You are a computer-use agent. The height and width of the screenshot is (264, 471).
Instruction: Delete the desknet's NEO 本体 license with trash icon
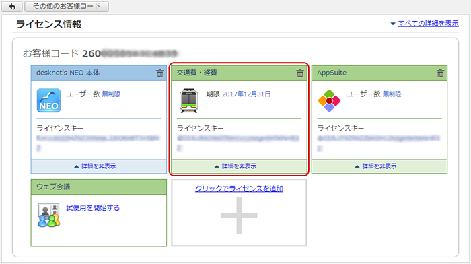point(160,73)
